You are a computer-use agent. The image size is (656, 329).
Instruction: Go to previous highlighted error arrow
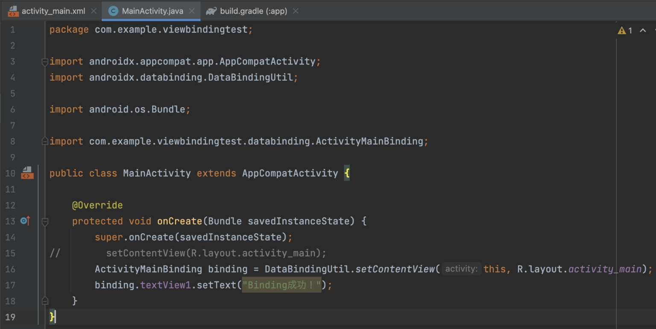pos(643,30)
